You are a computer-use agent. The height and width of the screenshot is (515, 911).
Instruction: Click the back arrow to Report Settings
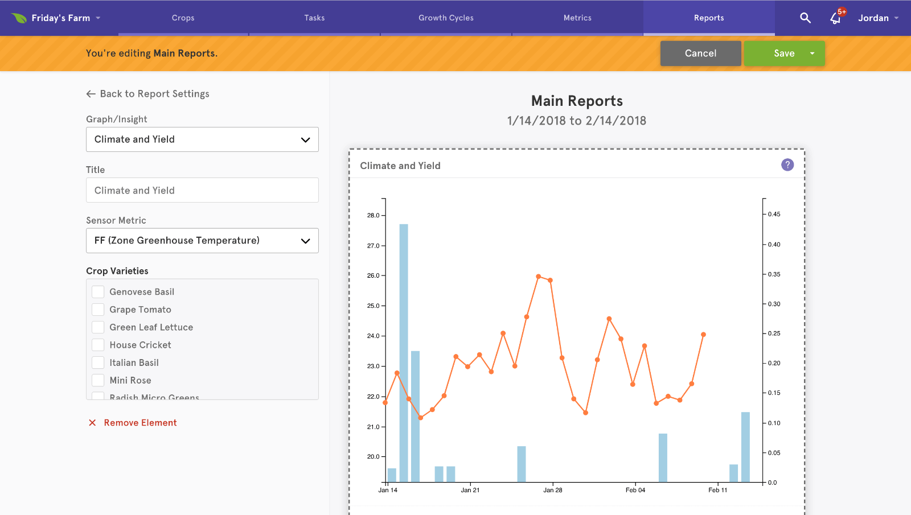(x=91, y=94)
